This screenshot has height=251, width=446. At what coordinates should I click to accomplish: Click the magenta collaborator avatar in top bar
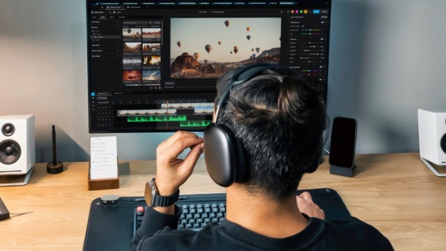(297, 12)
